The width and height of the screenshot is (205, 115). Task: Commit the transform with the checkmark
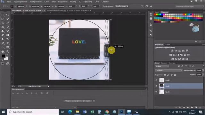pyautogui.click(x=151, y=6)
